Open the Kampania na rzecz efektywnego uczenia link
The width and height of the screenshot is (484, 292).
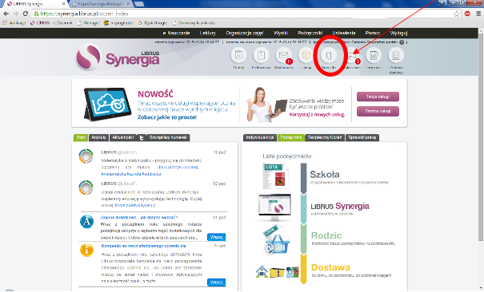(x=143, y=246)
